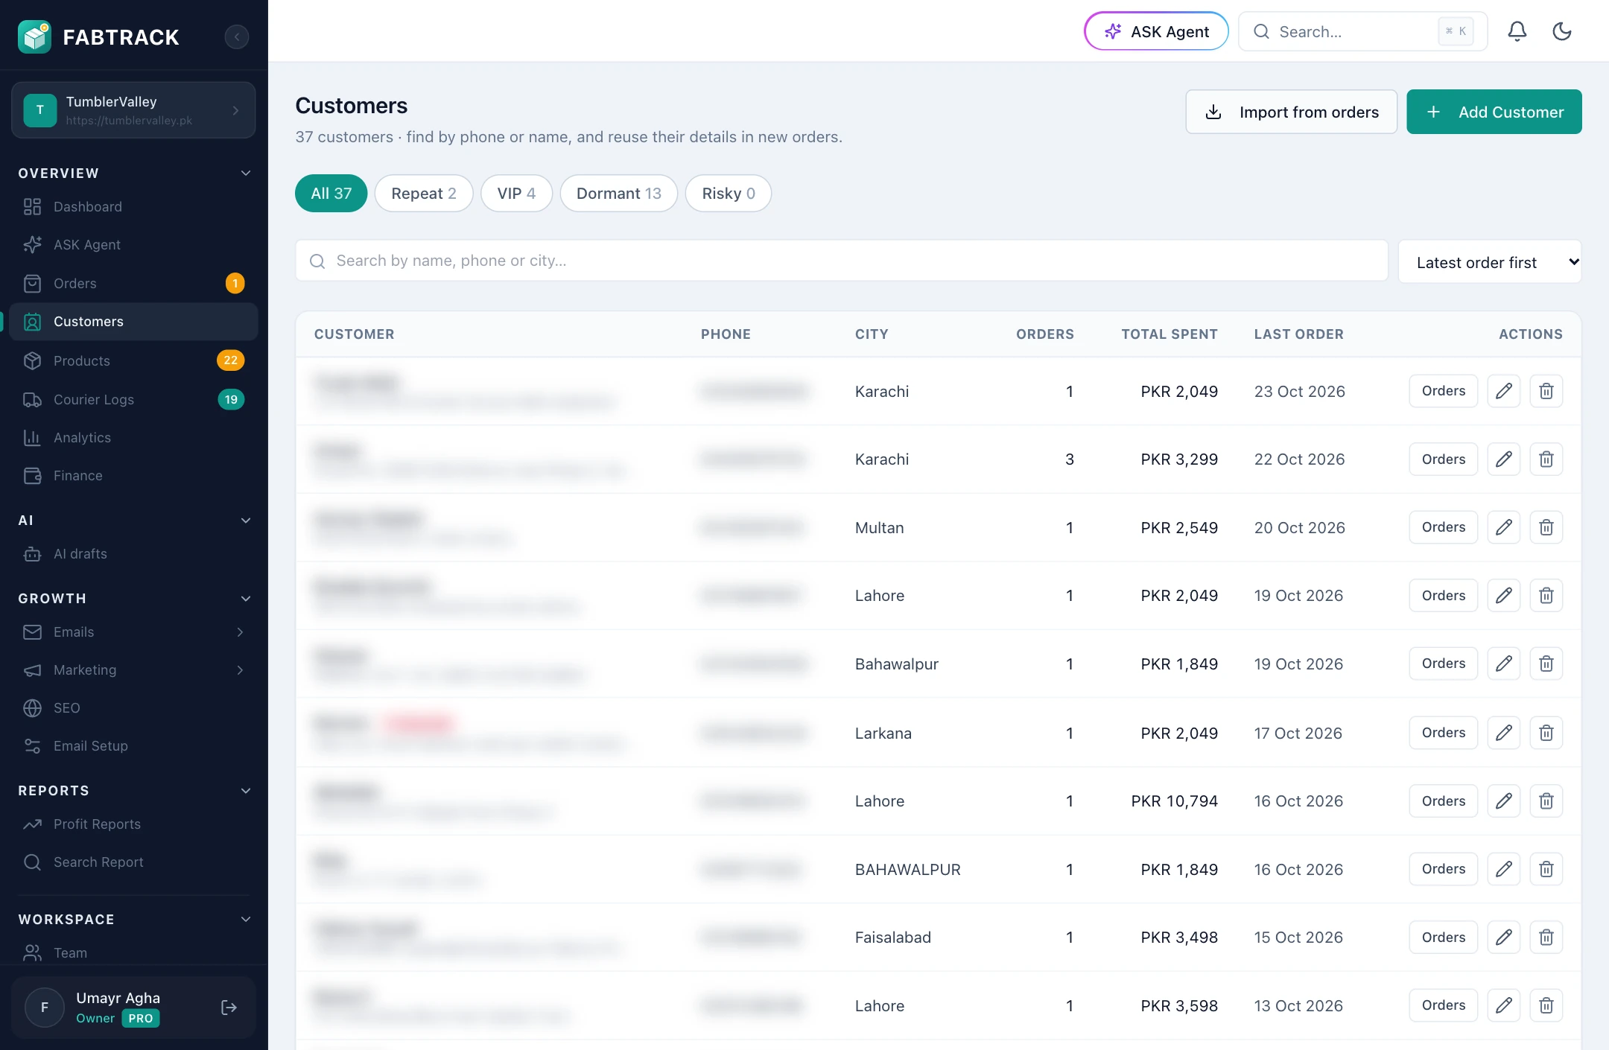Screen dimensions: 1609x1050
Task: View Orders for the Bahawalpur customer
Action: 1443,664
